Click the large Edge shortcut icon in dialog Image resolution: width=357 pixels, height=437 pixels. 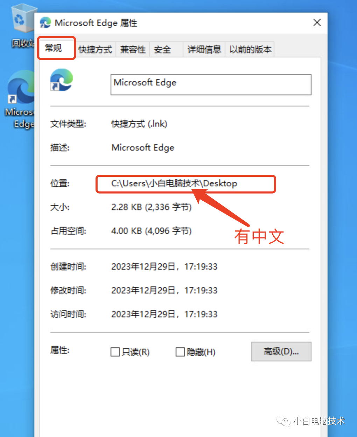pyautogui.click(x=62, y=80)
